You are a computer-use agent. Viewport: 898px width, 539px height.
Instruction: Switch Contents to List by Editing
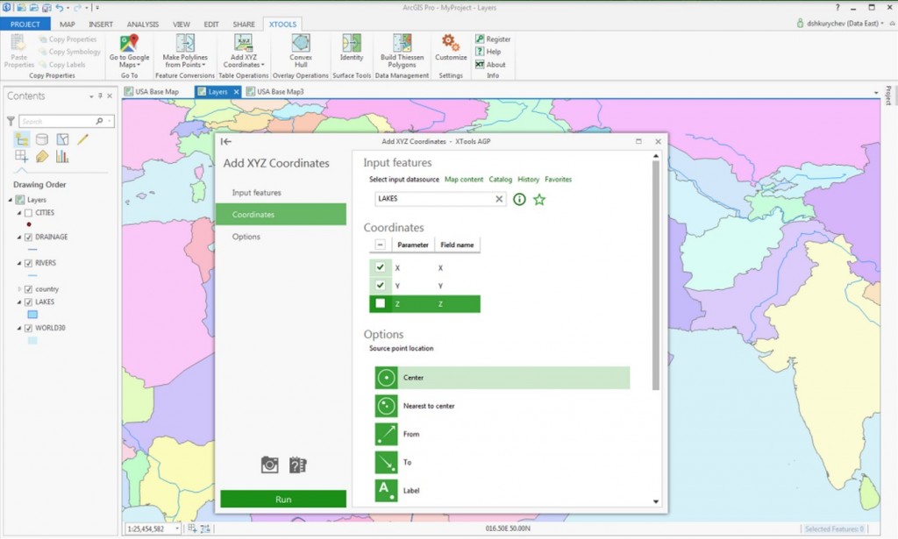tap(83, 139)
